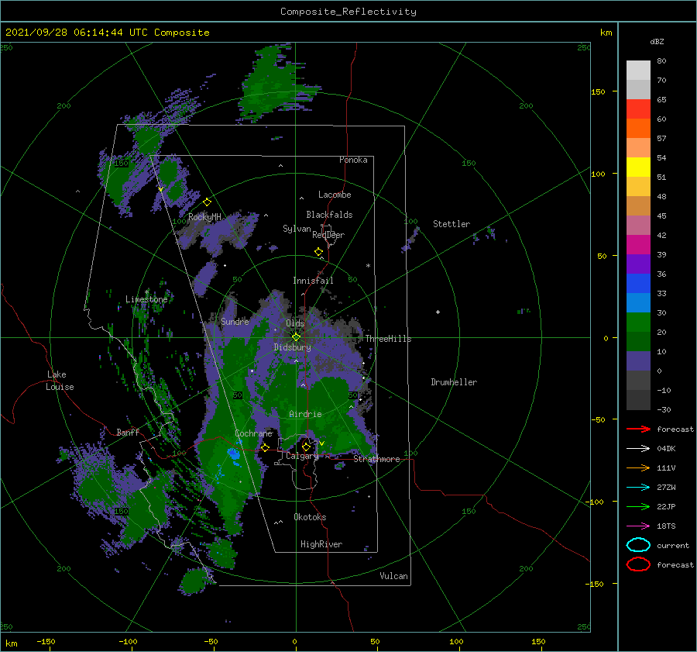The height and width of the screenshot is (652, 697).
Task: Click yellow diamond marker above RockyMH label
Action: tap(207, 202)
